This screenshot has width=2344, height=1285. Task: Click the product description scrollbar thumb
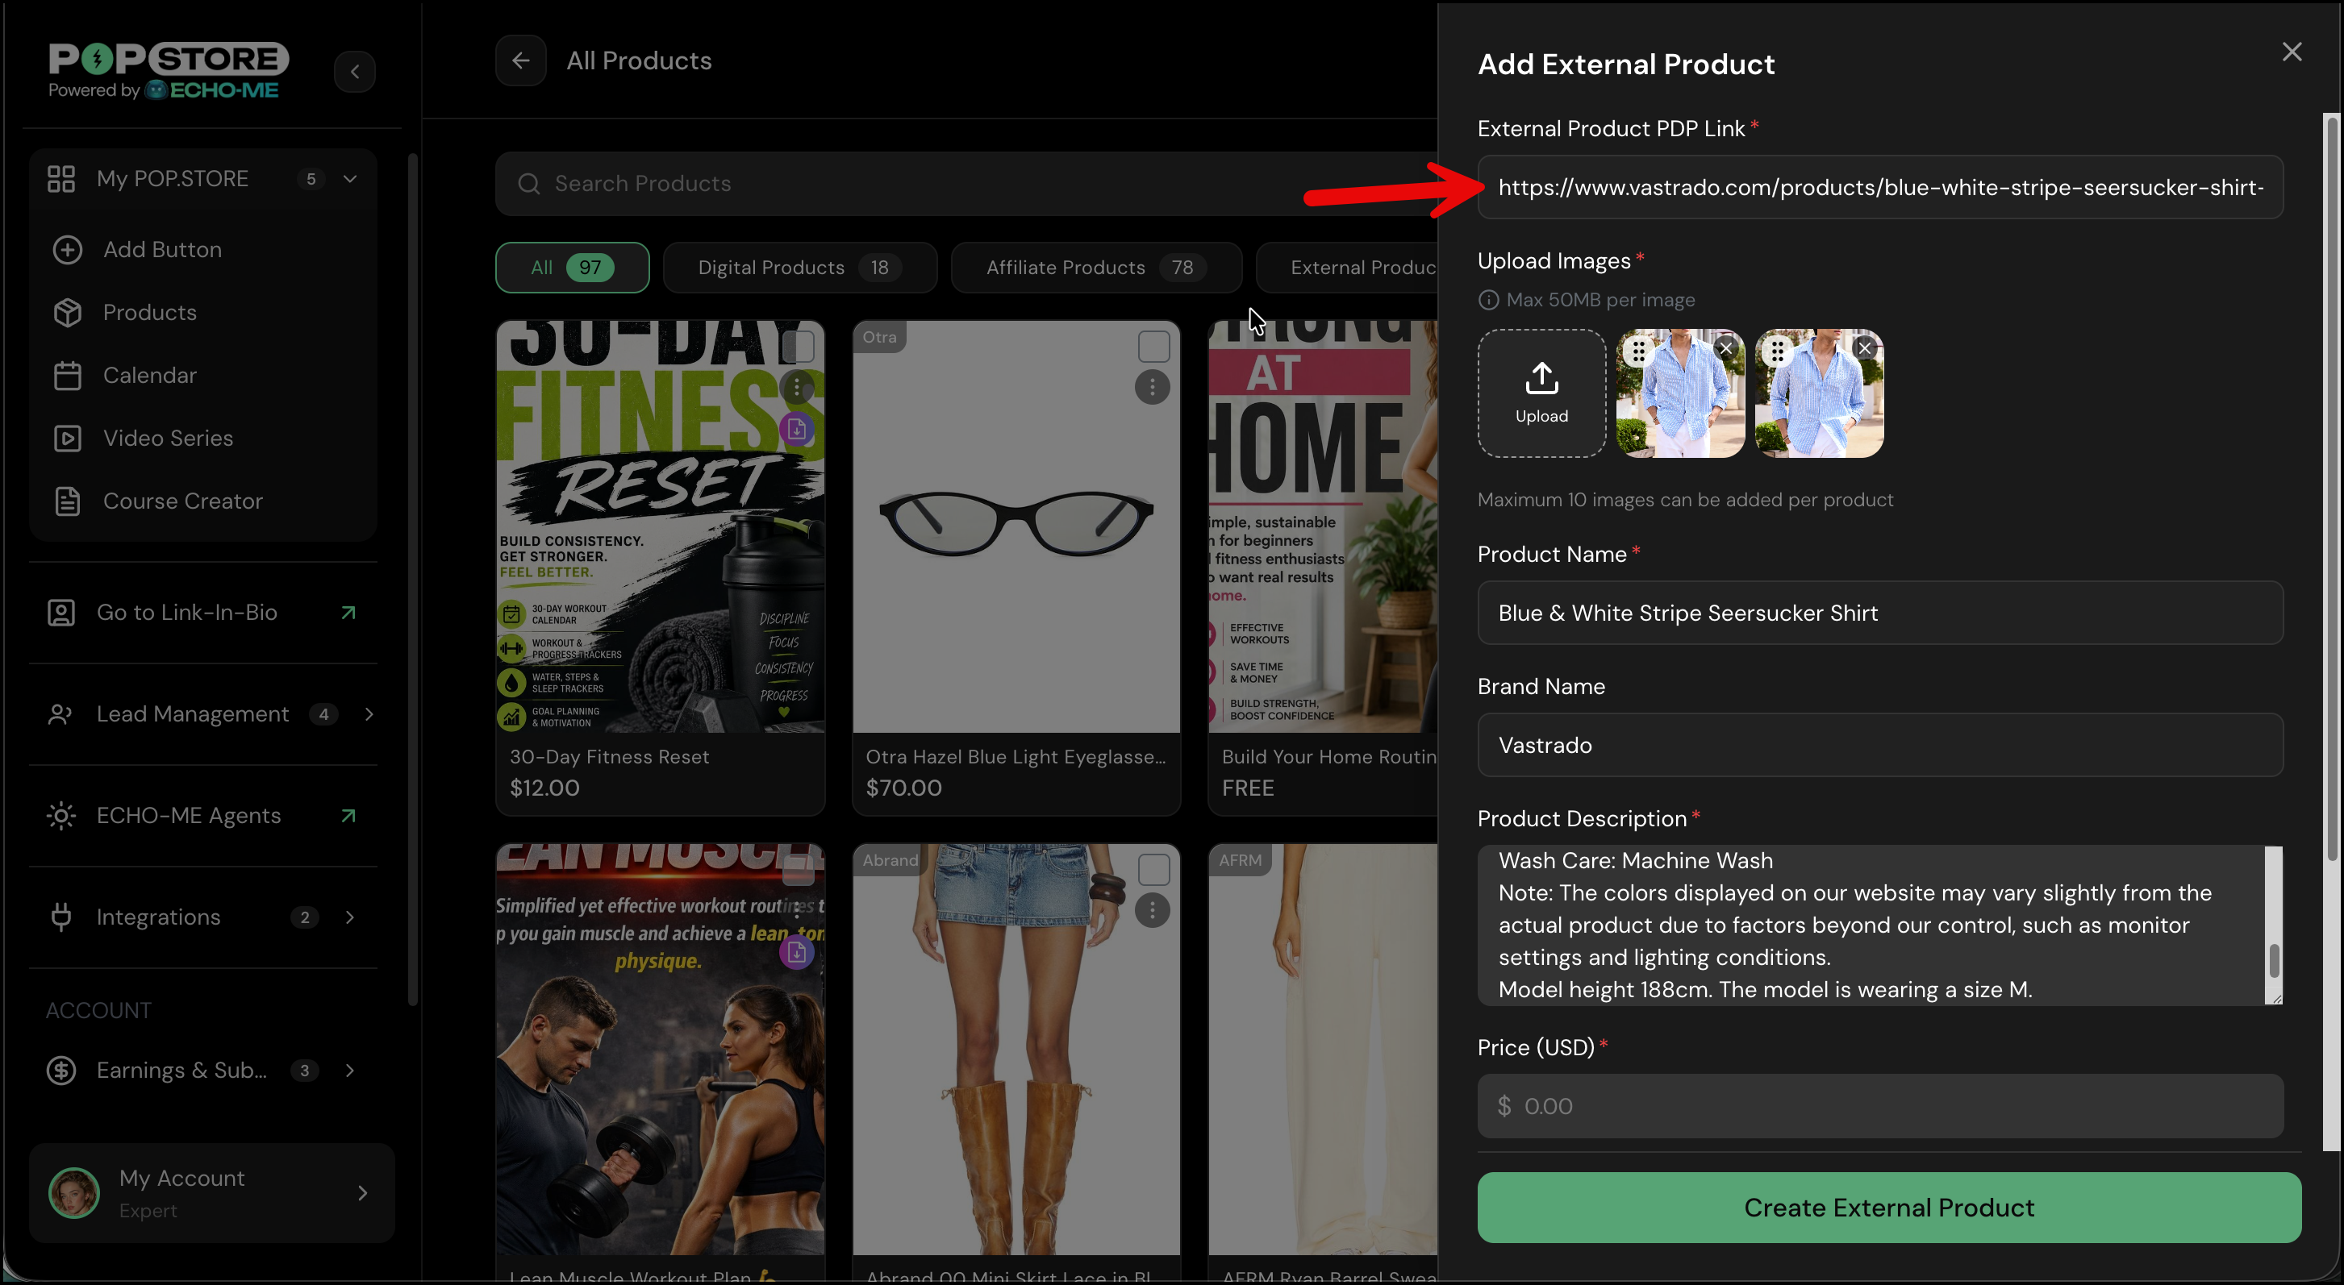(2273, 960)
